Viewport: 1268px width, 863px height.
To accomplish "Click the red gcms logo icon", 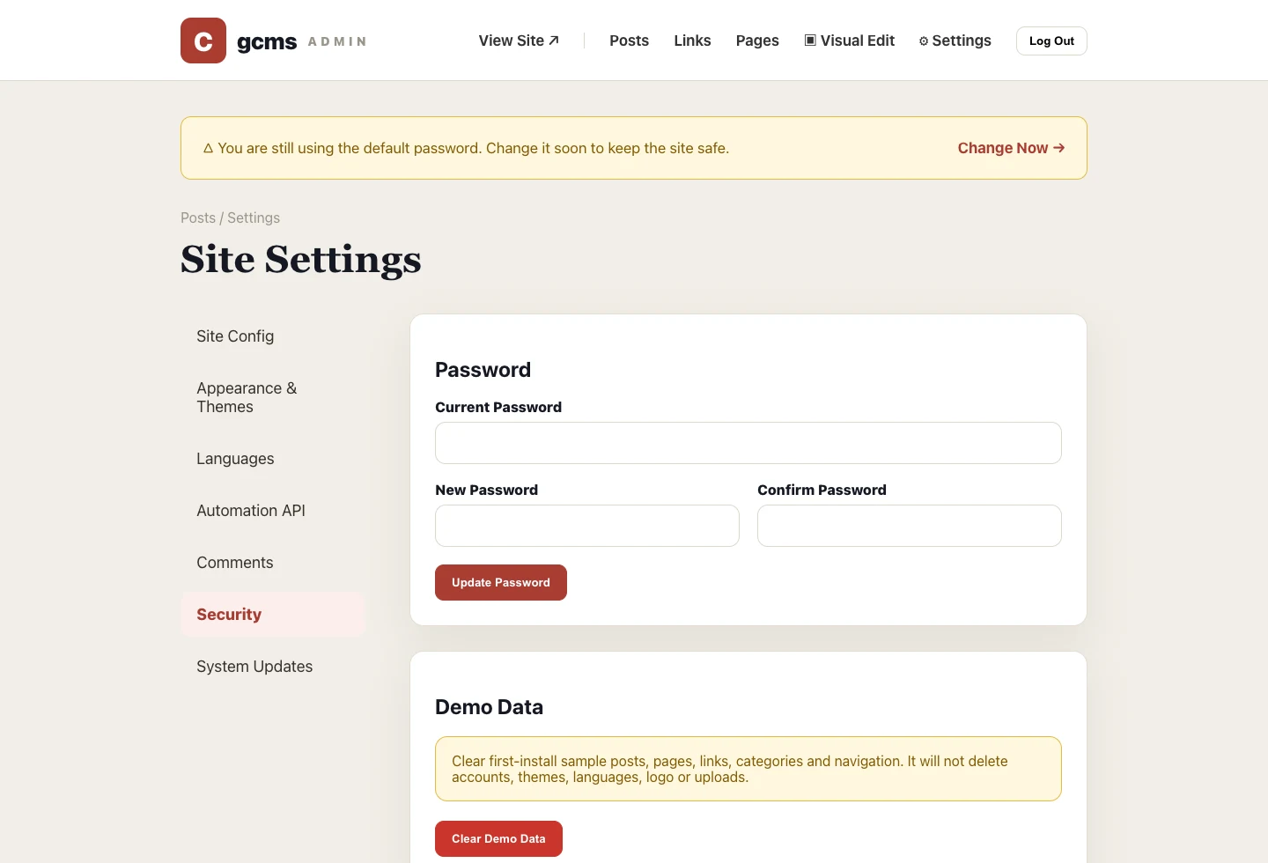I will [x=203, y=41].
